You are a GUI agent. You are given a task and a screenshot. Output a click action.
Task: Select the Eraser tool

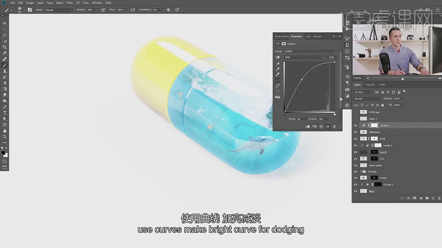4,83
